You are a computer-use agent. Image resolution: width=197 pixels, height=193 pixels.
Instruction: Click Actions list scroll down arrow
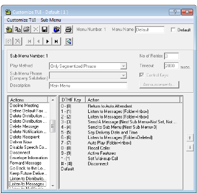coord(53,186)
